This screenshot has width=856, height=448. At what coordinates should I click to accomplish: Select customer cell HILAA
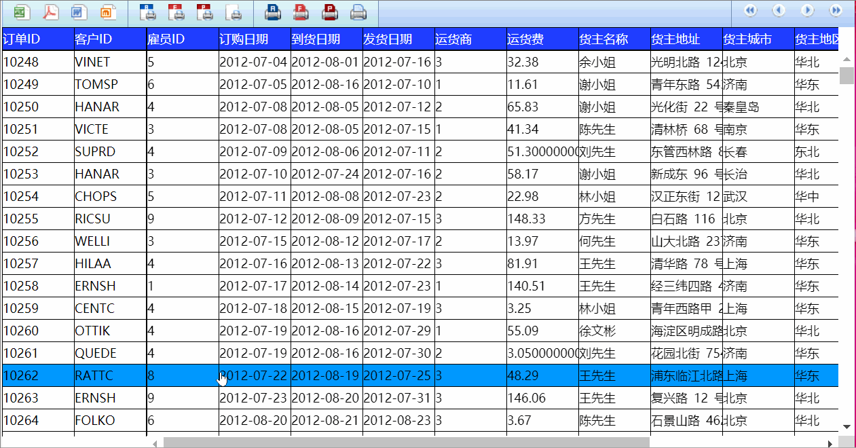[110, 263]
